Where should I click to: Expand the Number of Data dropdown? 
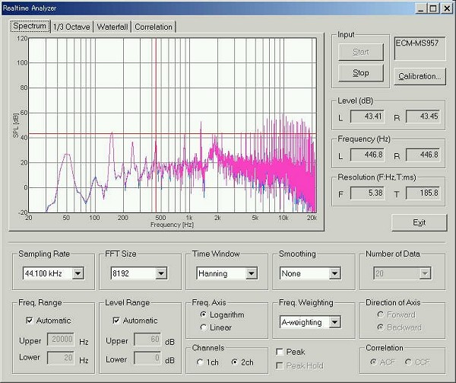point(425,273)
